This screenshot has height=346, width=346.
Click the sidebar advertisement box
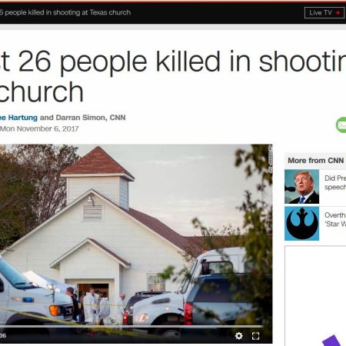coord(315,296)
